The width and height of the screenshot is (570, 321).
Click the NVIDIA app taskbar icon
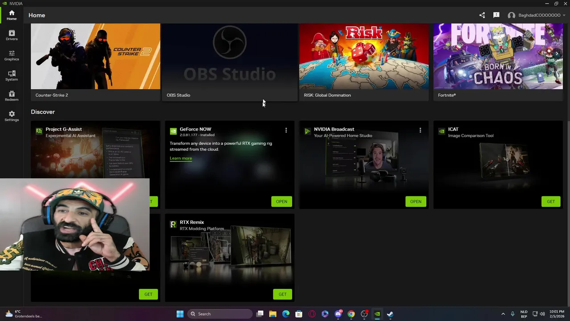click(377, 314)
